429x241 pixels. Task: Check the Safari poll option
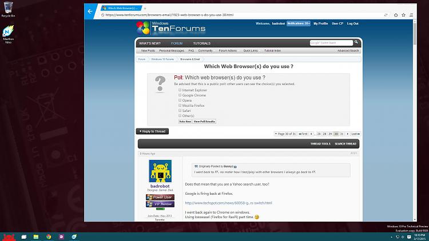pos(180,110)
